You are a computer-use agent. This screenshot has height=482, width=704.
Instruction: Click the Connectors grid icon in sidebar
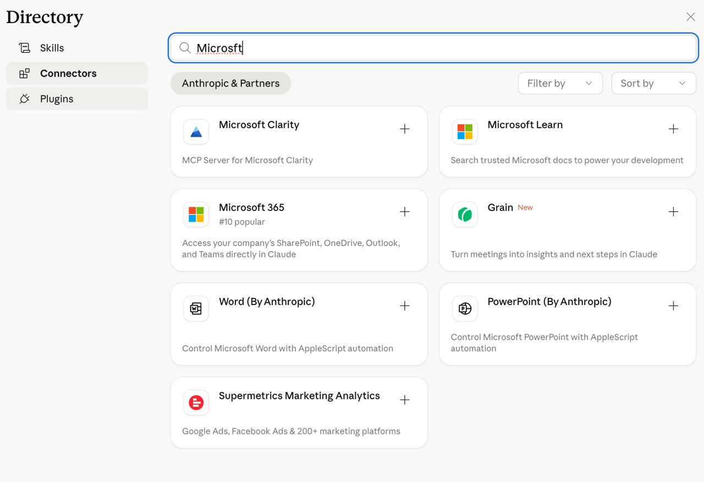click(25, 73)
